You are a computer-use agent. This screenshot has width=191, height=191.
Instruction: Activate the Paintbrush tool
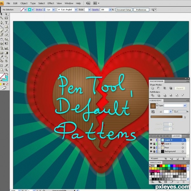[2, 31]
